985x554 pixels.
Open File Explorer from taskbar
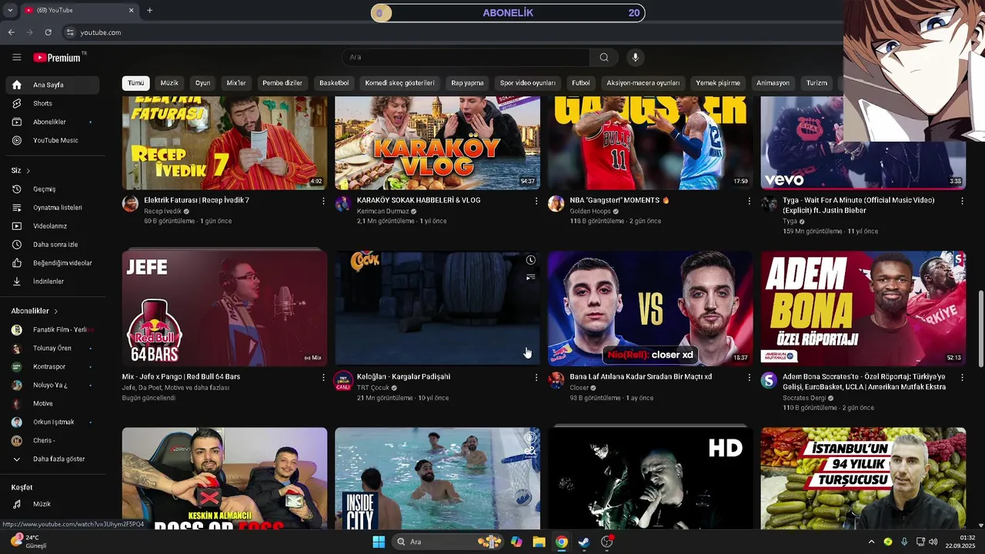click(x=539, y=542)
